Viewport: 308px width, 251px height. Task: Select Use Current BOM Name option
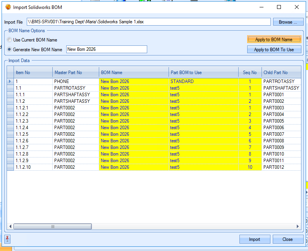point(9,40)
